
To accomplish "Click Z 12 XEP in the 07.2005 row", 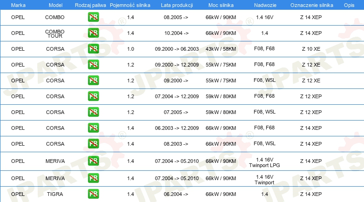I will click(311, 112).
